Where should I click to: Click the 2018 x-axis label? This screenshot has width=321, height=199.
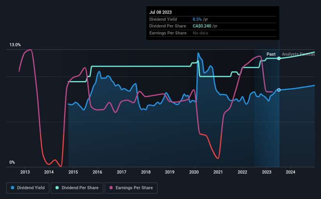point(146,172)
